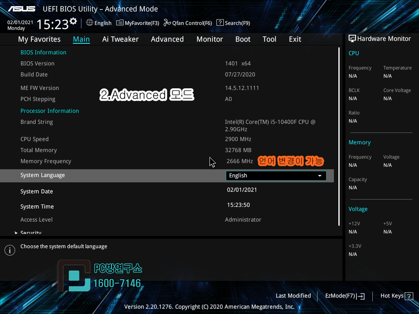This screenshot has width=419, height=314.
Task: Switch to EzMode(F7)
Action: click(x=345, y=296)
